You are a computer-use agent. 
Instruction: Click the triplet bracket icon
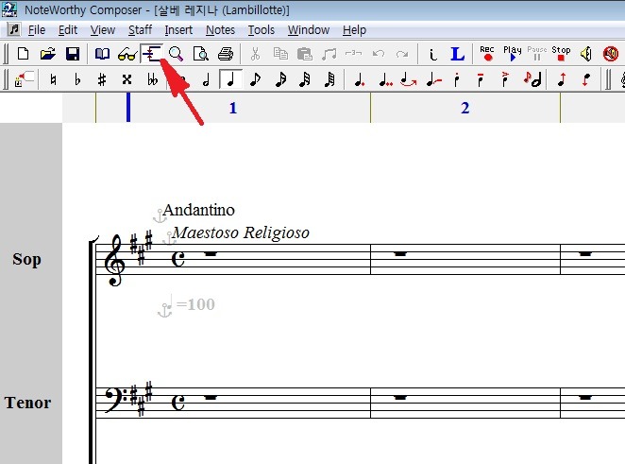coord(353,53)
